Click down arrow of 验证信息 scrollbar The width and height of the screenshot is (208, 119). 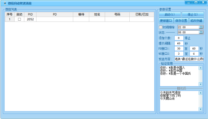tap(200, 84)
